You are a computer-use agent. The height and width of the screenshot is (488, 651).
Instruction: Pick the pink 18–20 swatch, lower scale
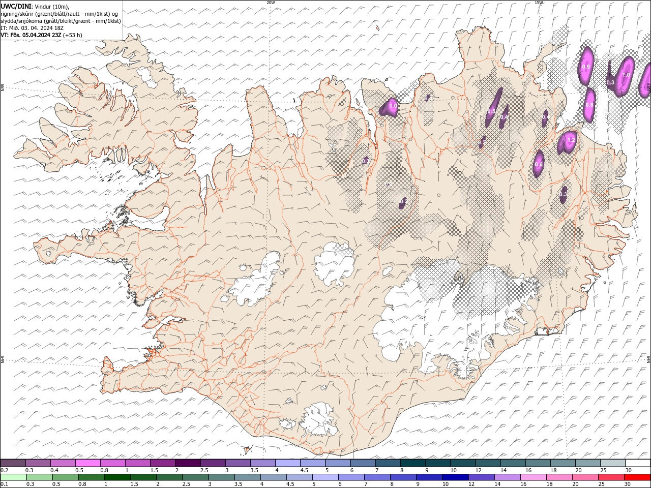[559, 477]
